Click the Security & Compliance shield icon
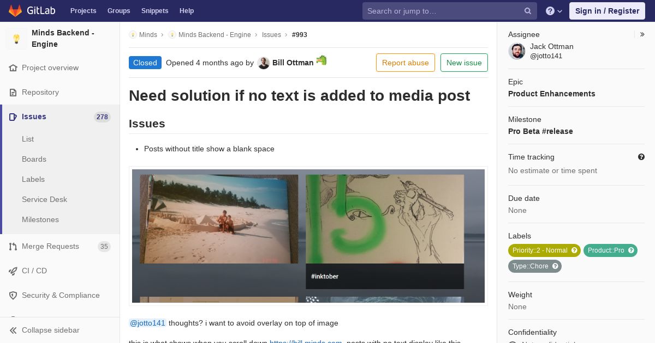The width and height of the screenshot is (655, 343). 13,296
